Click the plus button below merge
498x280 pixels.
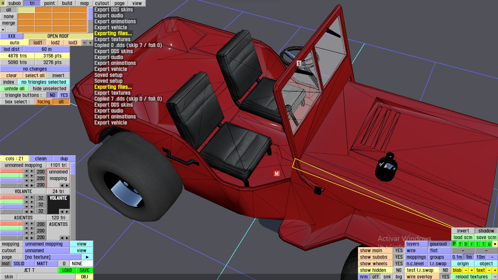(3, 30)
